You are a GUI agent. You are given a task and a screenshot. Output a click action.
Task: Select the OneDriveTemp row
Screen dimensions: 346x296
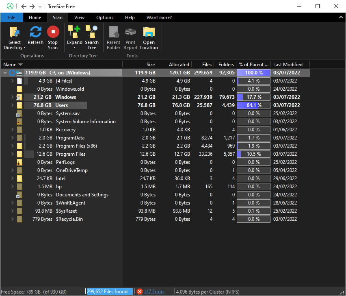(155, 170)
